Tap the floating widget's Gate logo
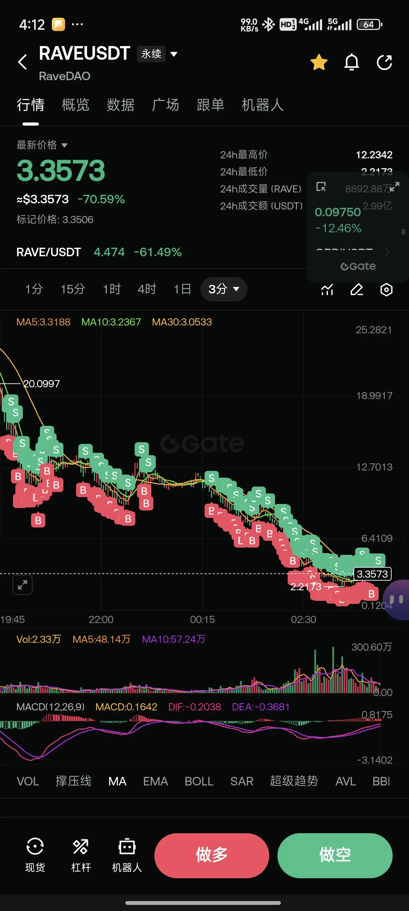The width and height of the screenshot is (409, 911). [x=358, y=266]
